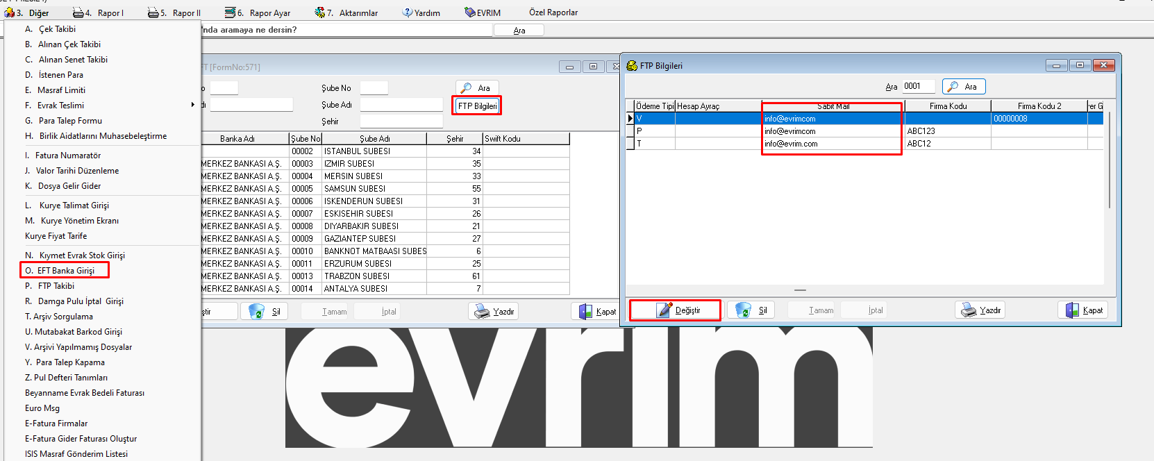Click the Kapat door button in FTP Bilgileri
The height and width of the screenshot is (461, 1154).
1083,310
